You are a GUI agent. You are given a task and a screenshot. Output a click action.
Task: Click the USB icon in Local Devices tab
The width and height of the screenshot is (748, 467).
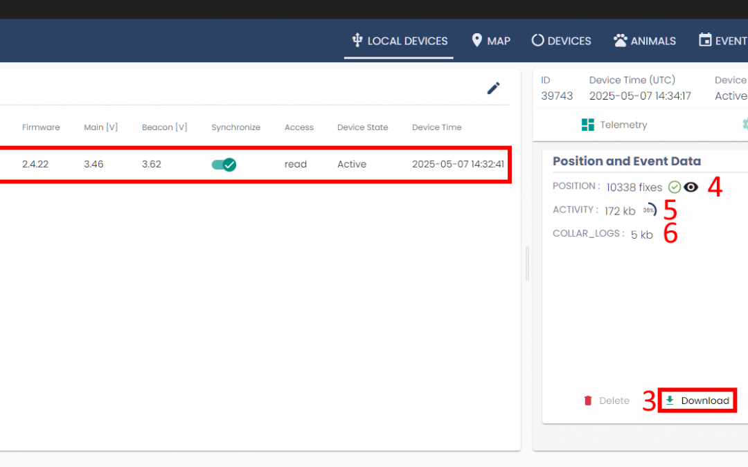[357, 40]
